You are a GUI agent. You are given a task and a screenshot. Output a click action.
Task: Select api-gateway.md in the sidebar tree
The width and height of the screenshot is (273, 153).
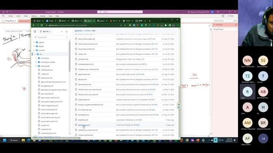click(x=47, y=86)
